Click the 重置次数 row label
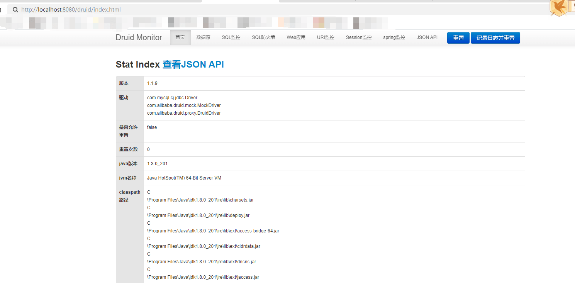This screenshot has height=283, width=575. coord(128,149)
